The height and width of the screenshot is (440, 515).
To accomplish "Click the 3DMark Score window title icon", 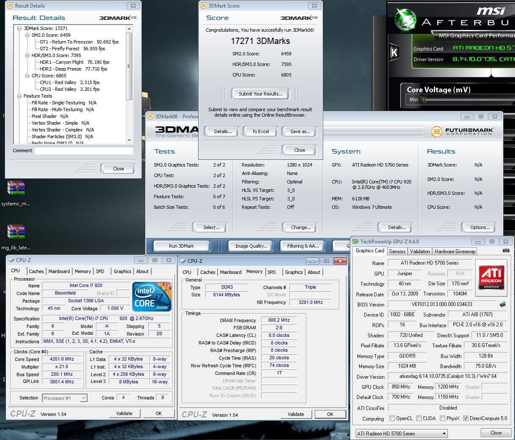I will [x=204, y=6].
